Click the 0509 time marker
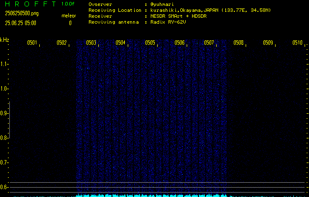The height and width of the screenshot is (197, 309). [268, 43]
